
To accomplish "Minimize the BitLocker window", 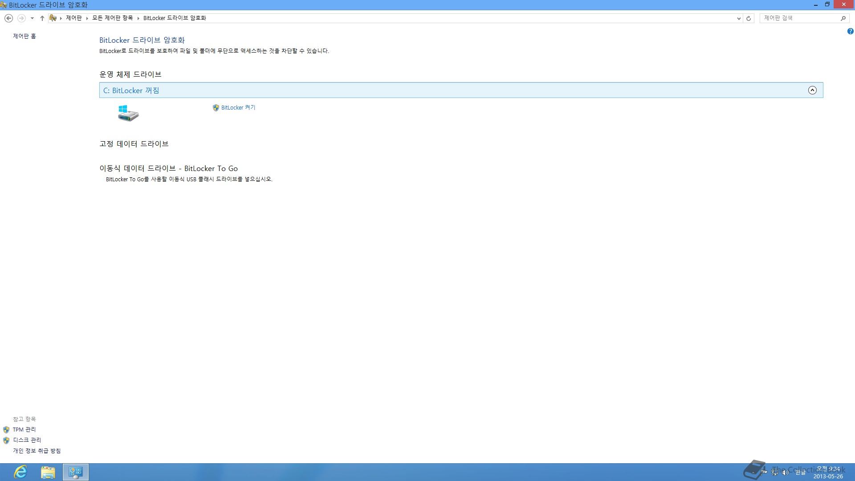I will 816,5.
